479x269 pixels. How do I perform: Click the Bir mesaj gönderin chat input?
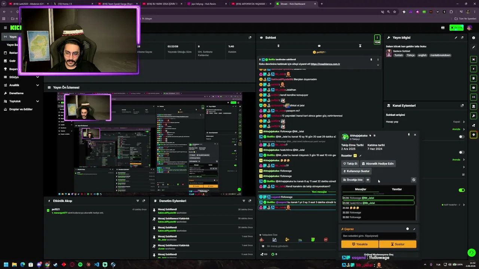point(298,246)
